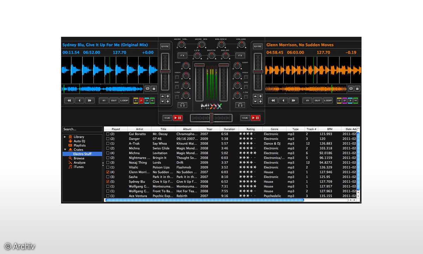Image resolution: width=423 pixels, height=254 pixels.
Task: Check played box for Ace Ventura track
Action: click(x=108, y=196)
